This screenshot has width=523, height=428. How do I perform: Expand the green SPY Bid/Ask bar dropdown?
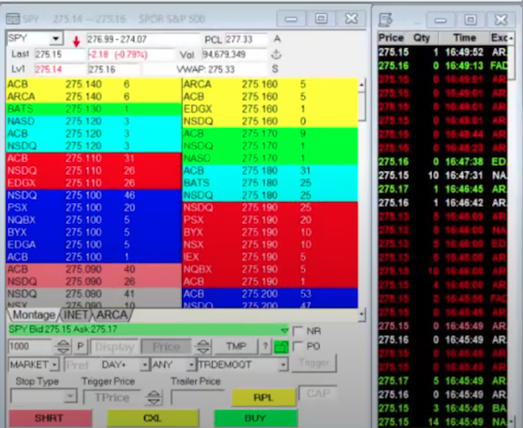tap(284, 330)
